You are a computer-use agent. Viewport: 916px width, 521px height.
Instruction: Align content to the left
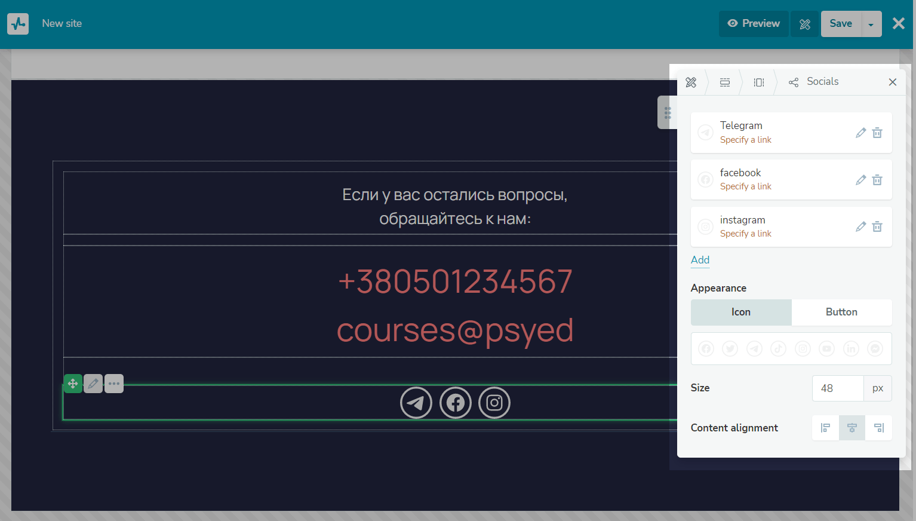click(x=825, y=428)
